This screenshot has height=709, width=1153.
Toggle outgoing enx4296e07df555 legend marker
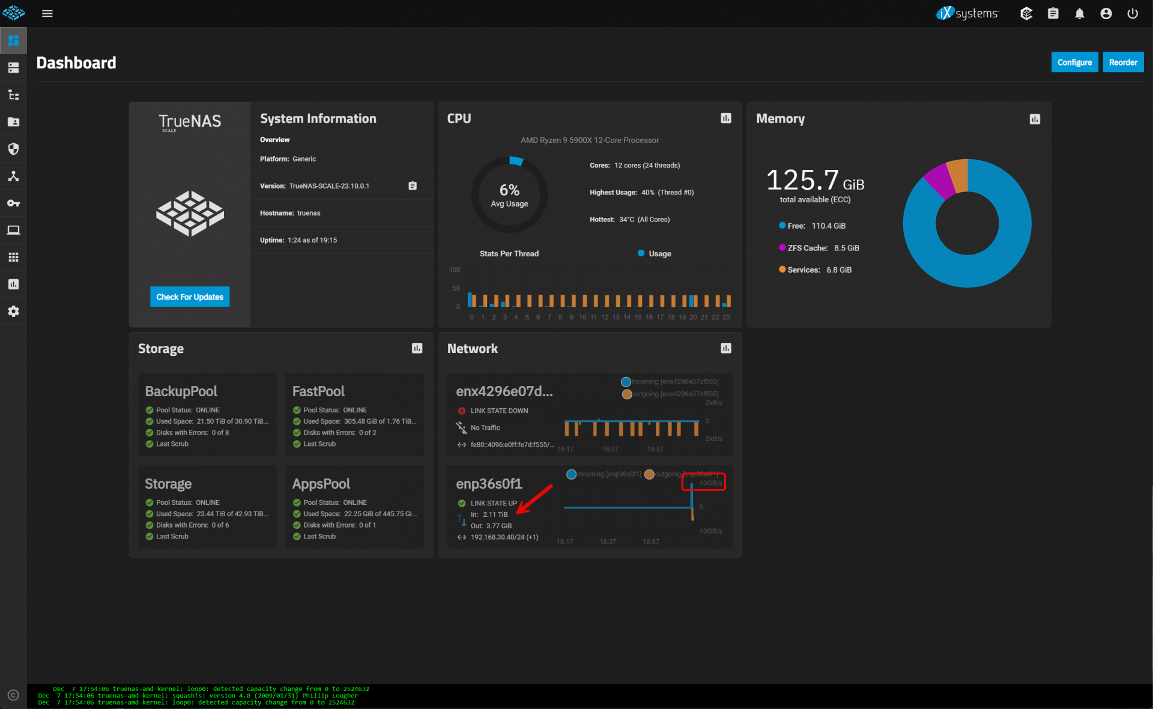[x=627, y=394]
